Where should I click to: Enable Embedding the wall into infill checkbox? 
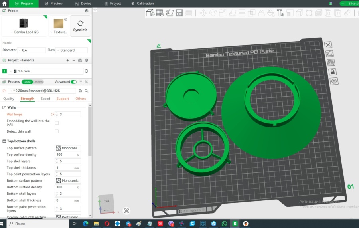[56, 123]
